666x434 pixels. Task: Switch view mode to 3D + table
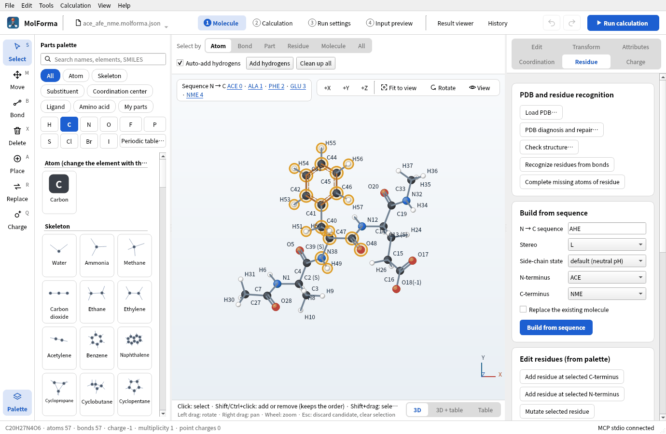point(449,410)
